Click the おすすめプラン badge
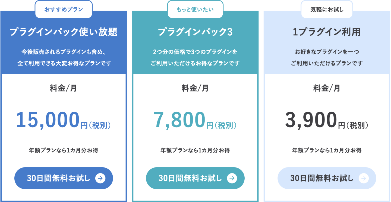 pyautogui.click(x=64, y=10)
